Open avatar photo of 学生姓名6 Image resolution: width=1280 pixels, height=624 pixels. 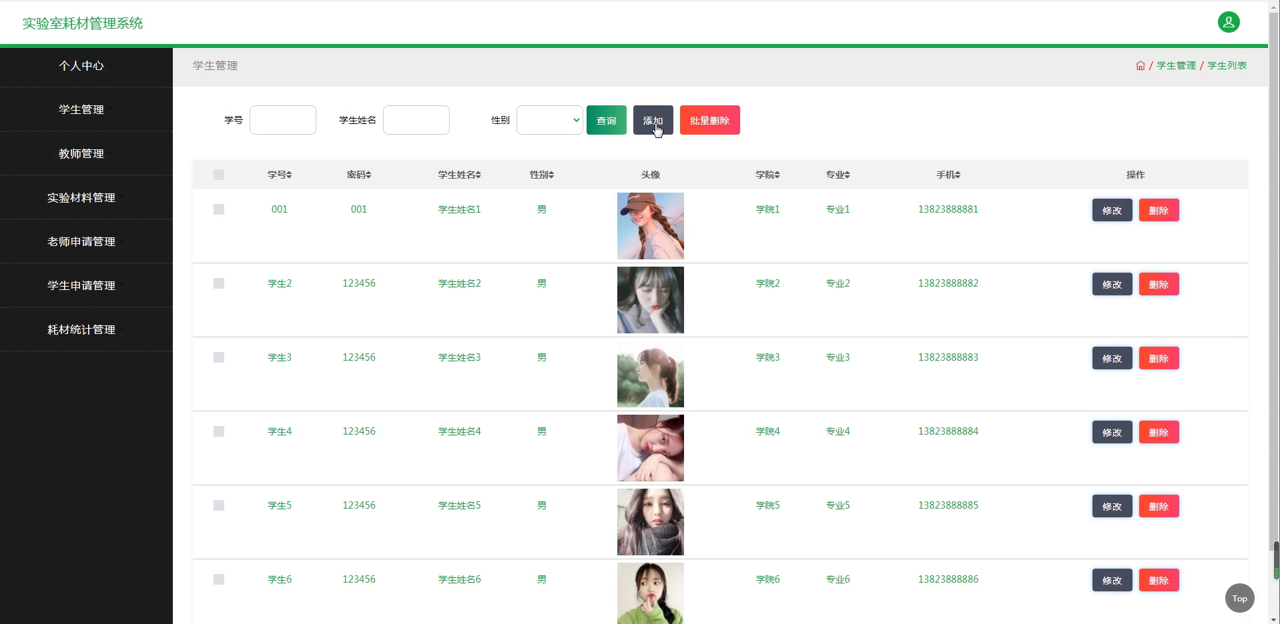coord(651,593)
